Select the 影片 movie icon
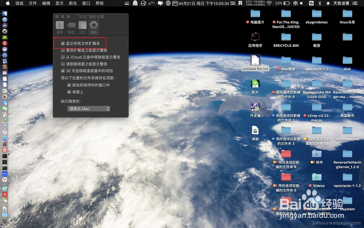This screenshot has height=228, width=364. coord(255,84)
